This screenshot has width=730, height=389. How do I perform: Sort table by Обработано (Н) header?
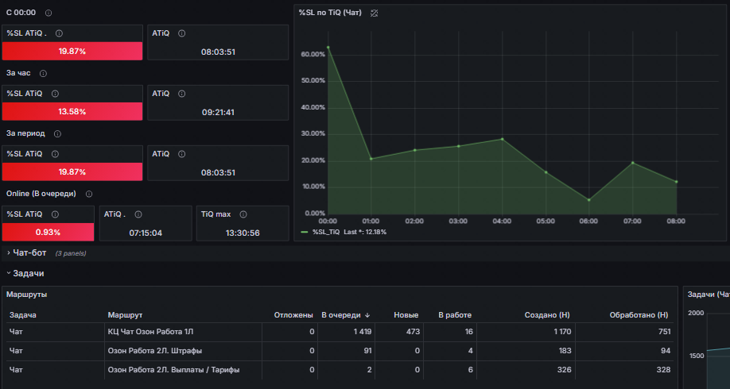(639, 315)
